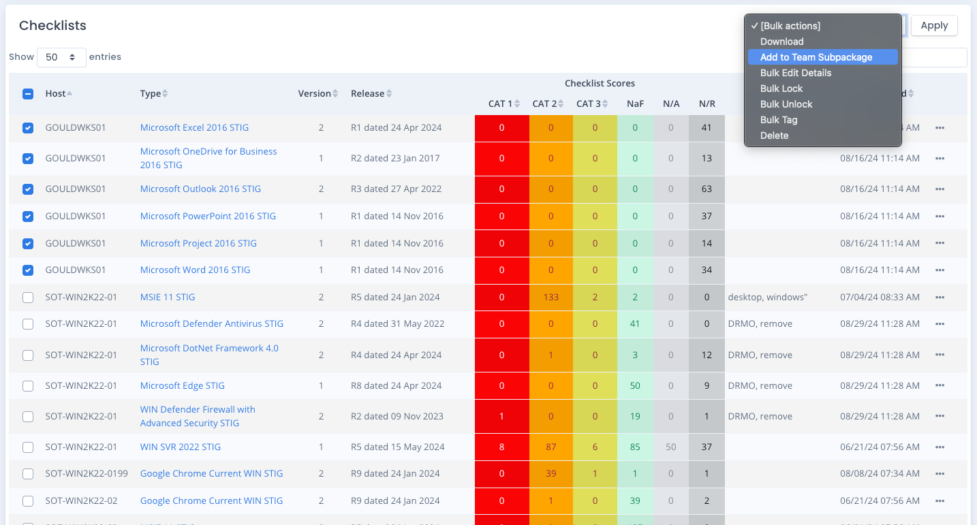Open Microsoft Edge STIG checklist link
The image size is (977, 525).
click(182, 385)
